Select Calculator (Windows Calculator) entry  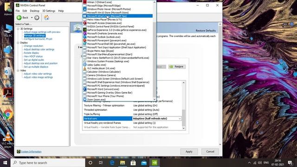[x=117, y=72]
